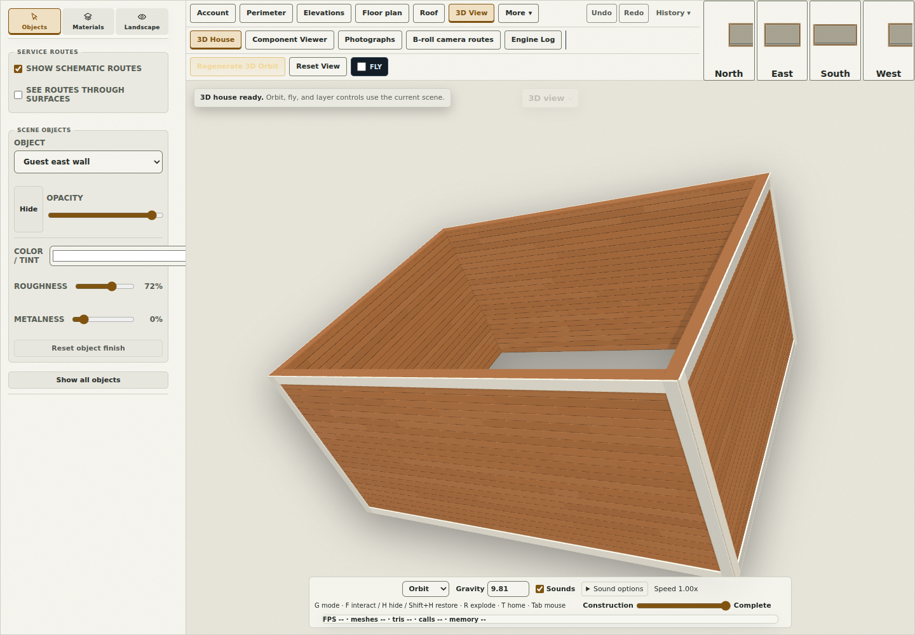Select the East elevation thumbnail
915x635 pixels.
click(x=782, y=41)
